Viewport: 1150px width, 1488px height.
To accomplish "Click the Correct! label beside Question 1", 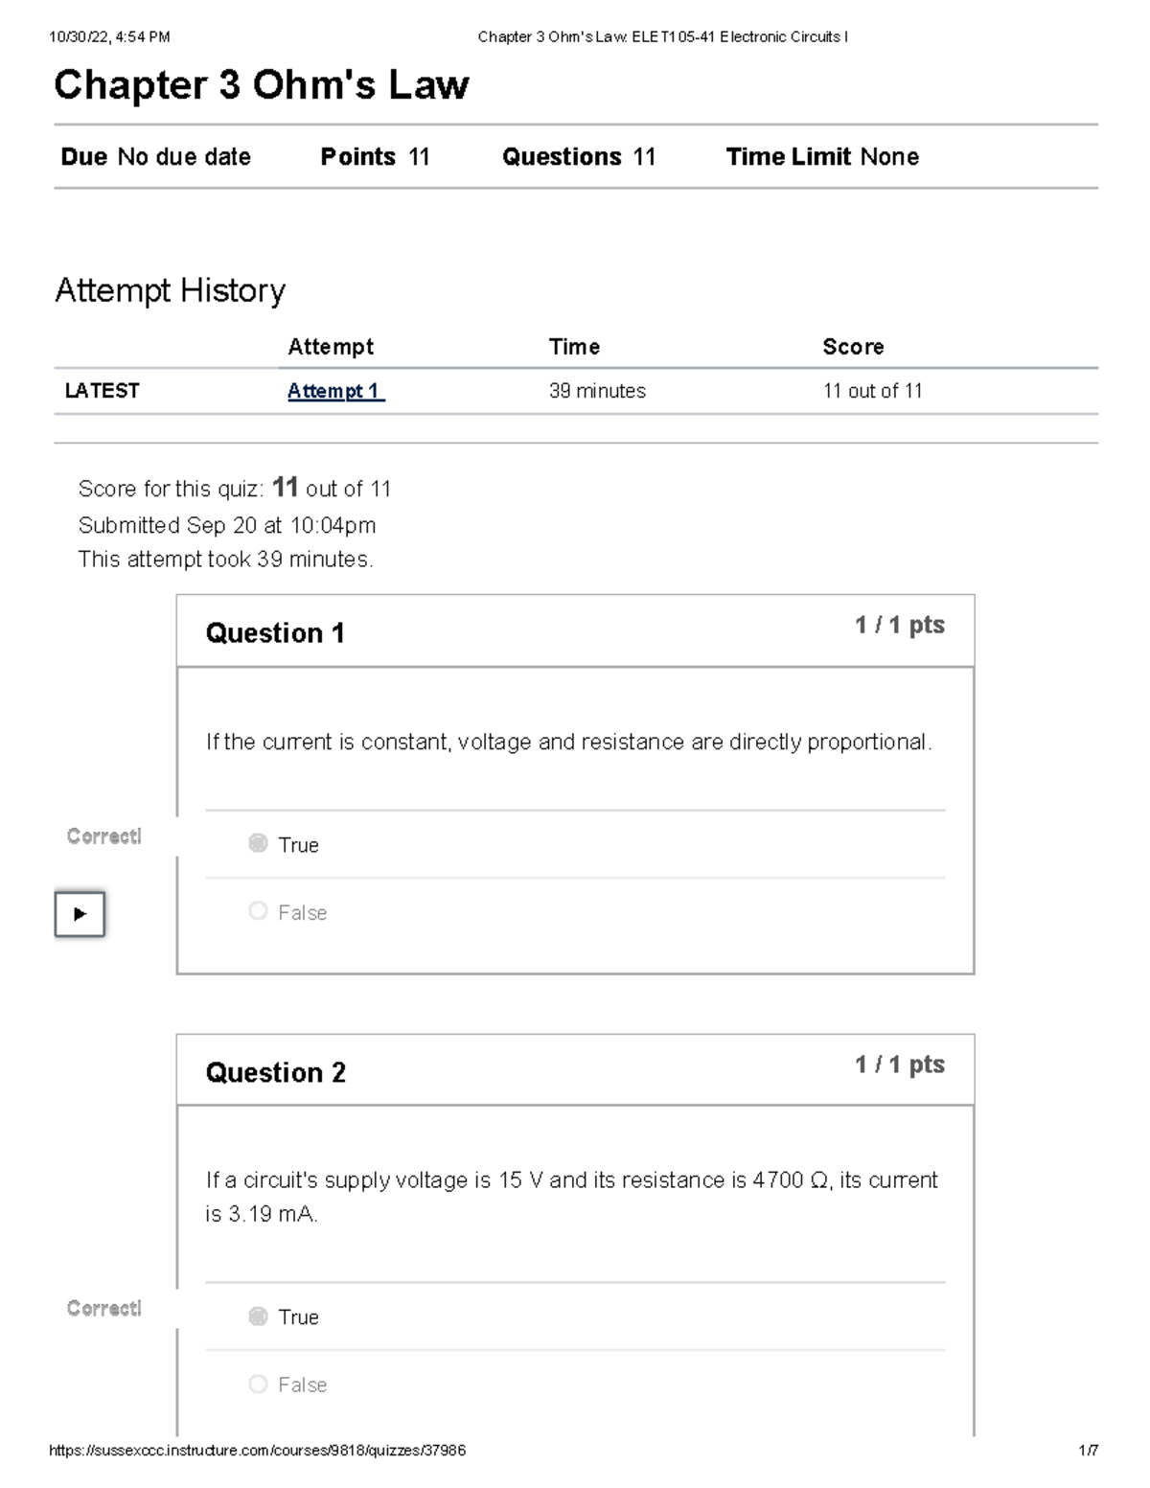I will tap(103, 836).
